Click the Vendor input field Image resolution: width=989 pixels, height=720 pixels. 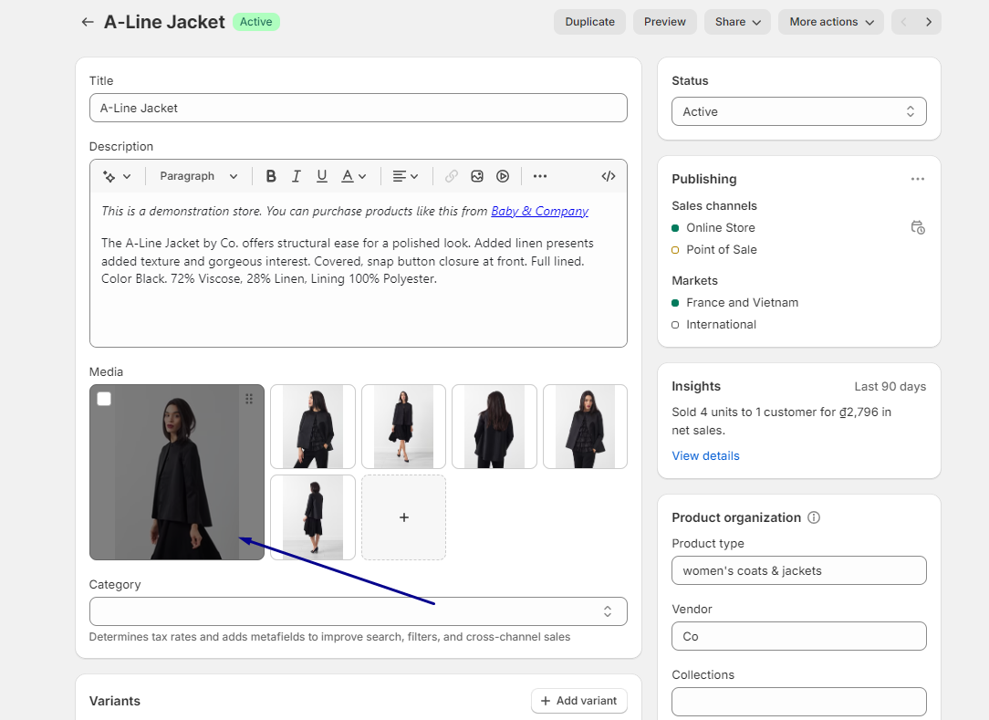(798, 637)
